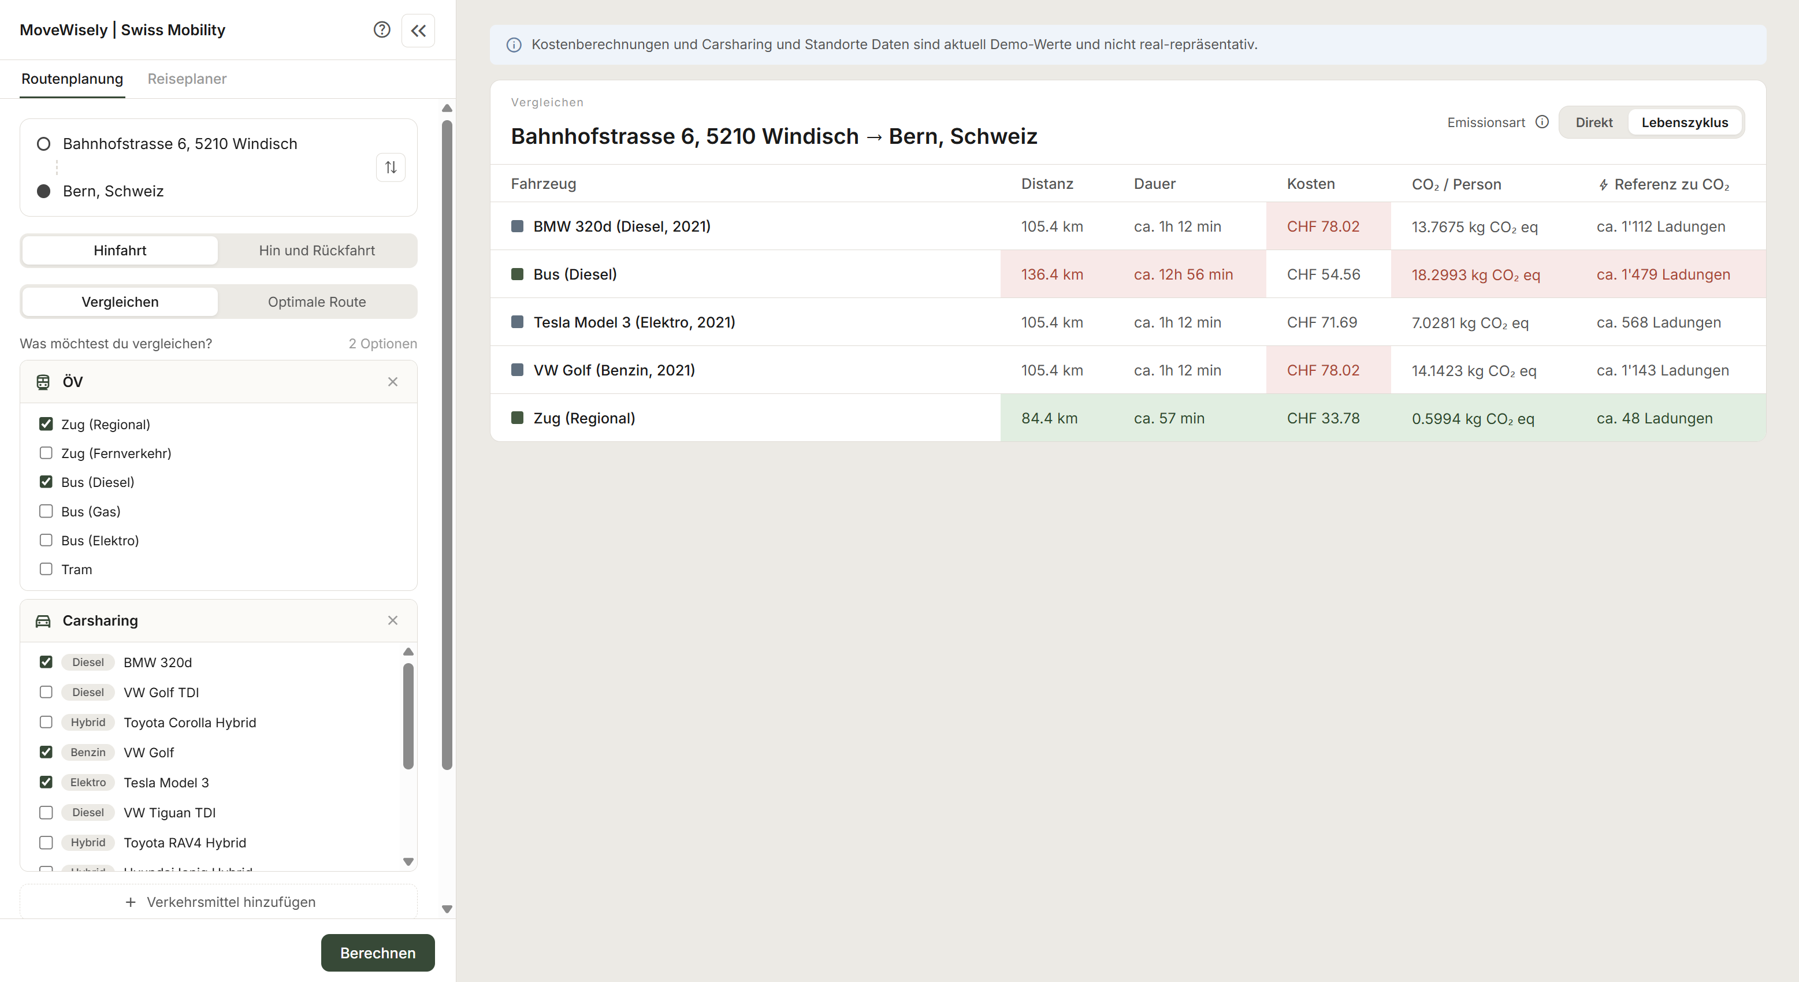The height and width of the screenshot is (982, 1799).
Task: Click the destination filled circle marker
Action: [43, 191]
